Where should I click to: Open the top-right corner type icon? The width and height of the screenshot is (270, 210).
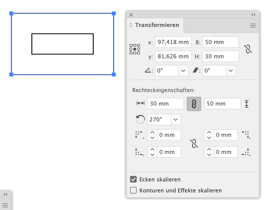[x=246, y=135]
